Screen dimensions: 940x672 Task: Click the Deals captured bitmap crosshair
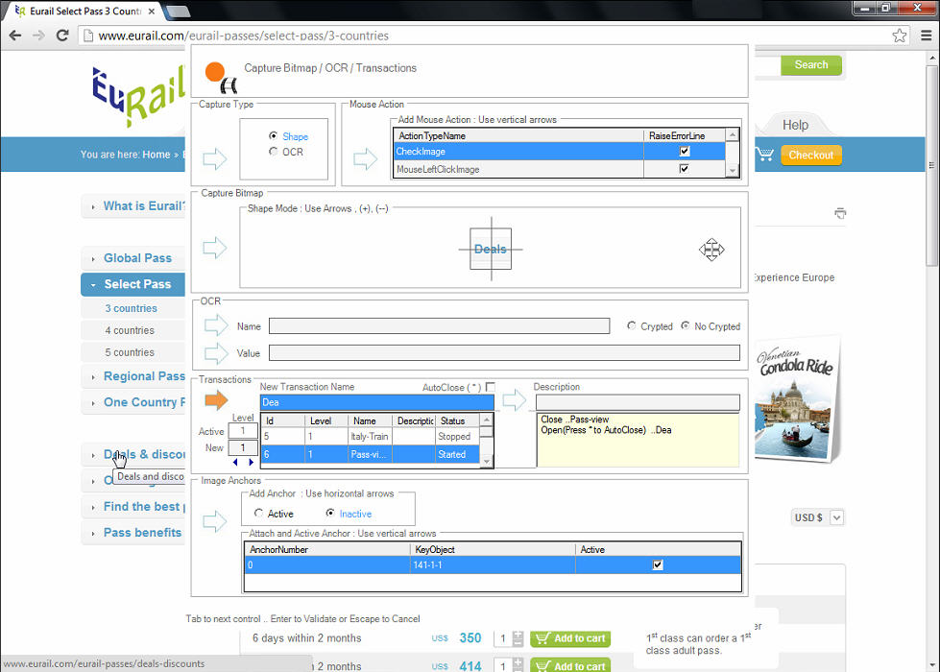[x=491, y=249]
